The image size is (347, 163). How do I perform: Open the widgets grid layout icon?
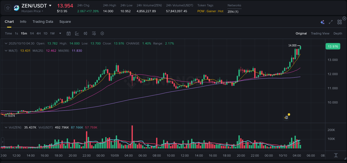coord(339,21)
